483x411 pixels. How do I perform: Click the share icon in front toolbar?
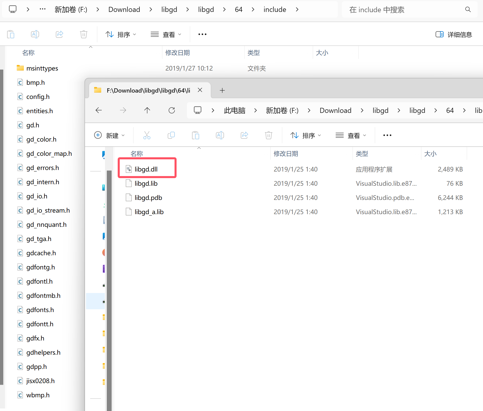pos(244,135)
